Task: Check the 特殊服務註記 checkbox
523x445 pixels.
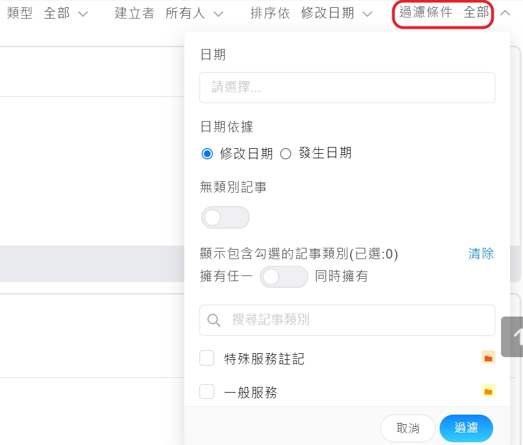Action: tap(207, 358)
